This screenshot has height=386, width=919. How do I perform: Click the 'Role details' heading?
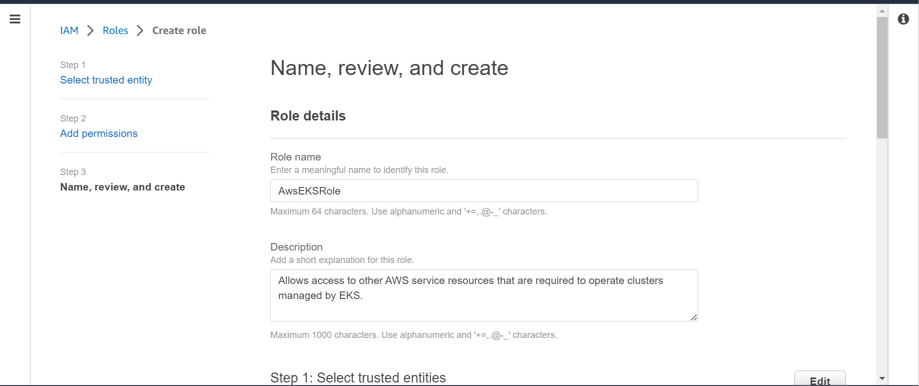pyautogui.click(x=308, y=116)
